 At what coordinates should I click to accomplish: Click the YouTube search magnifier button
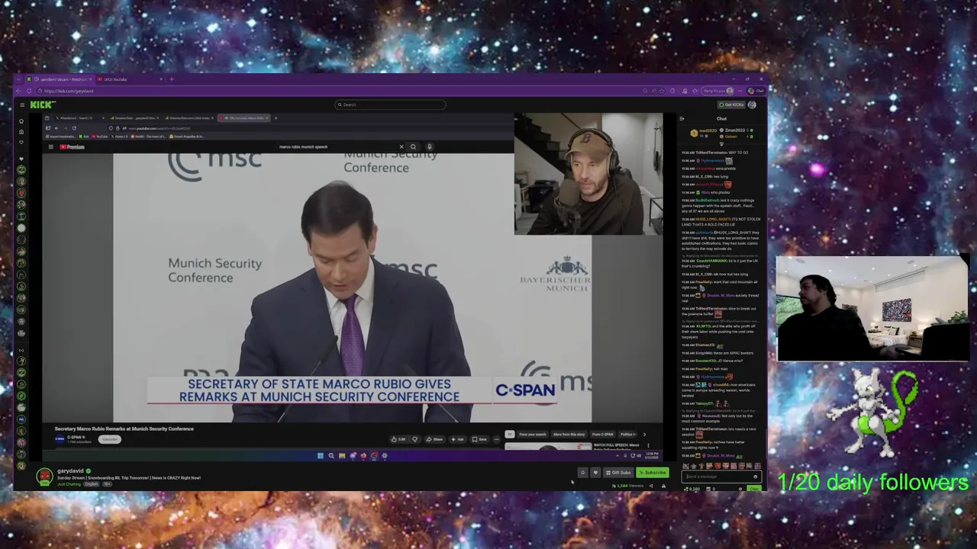click(x=413, y=146)
